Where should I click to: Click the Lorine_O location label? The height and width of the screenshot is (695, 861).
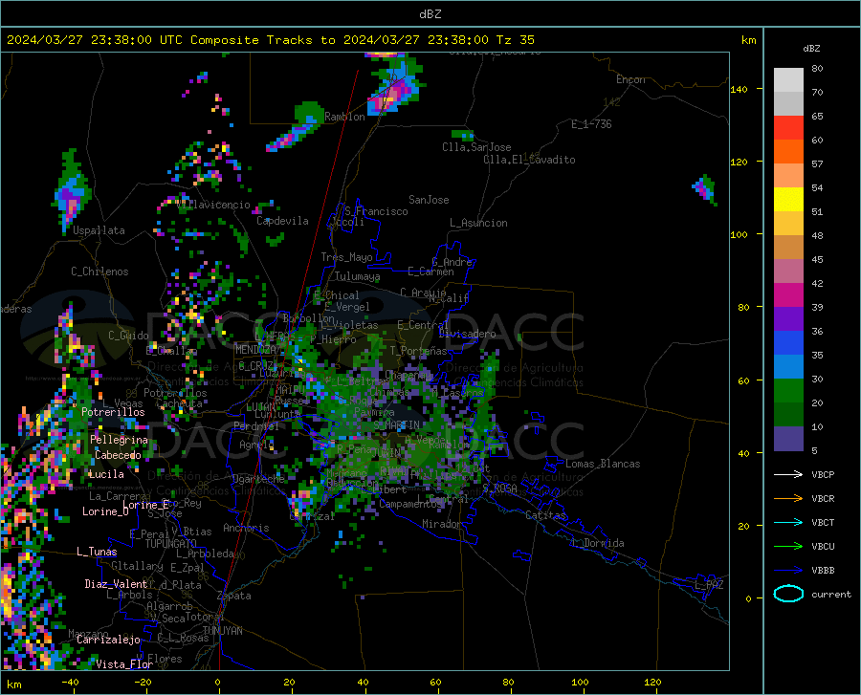tap(105, 511)
